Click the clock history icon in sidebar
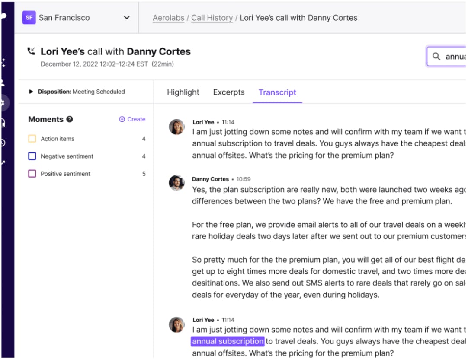This screenshot has width=468, height=359. click(3, 143)
